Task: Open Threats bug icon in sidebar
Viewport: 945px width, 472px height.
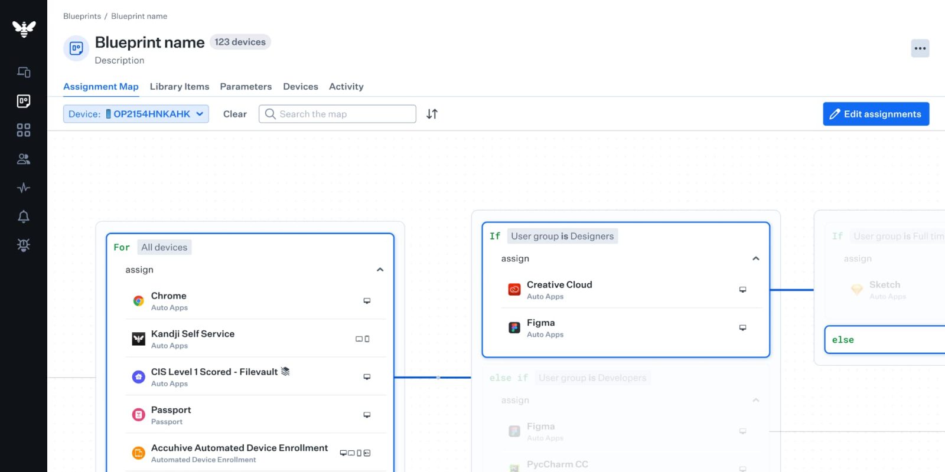Action: pyautogui.click(x=24, y=245)
